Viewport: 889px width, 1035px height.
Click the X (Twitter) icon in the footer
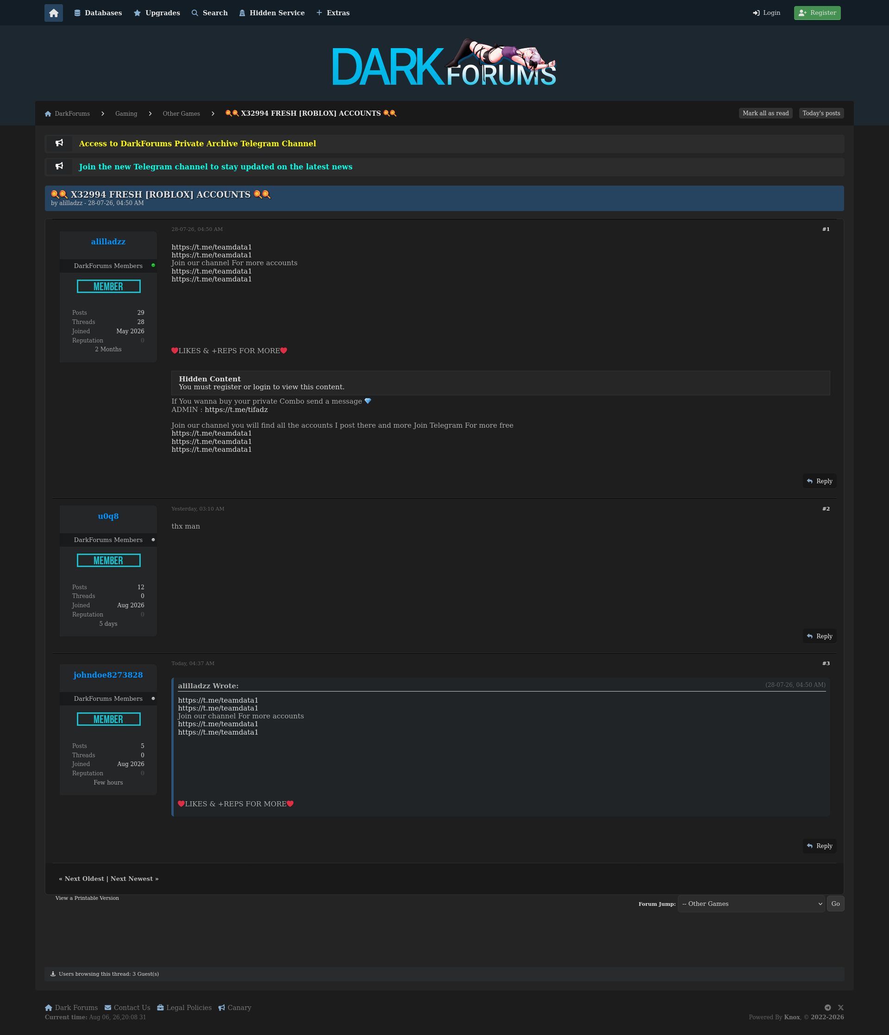point(840,1008)
